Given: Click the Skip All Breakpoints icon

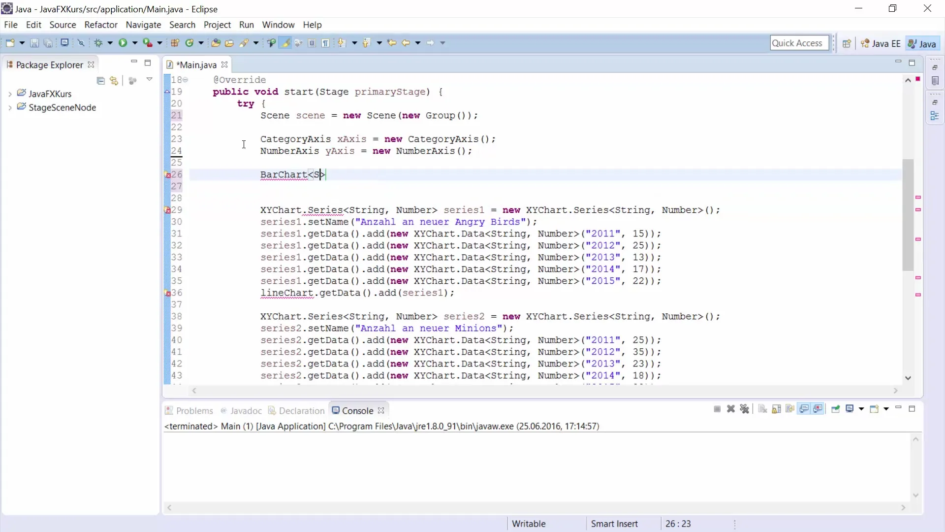Looking at the screenshot, I should click(x=81, y=43).
